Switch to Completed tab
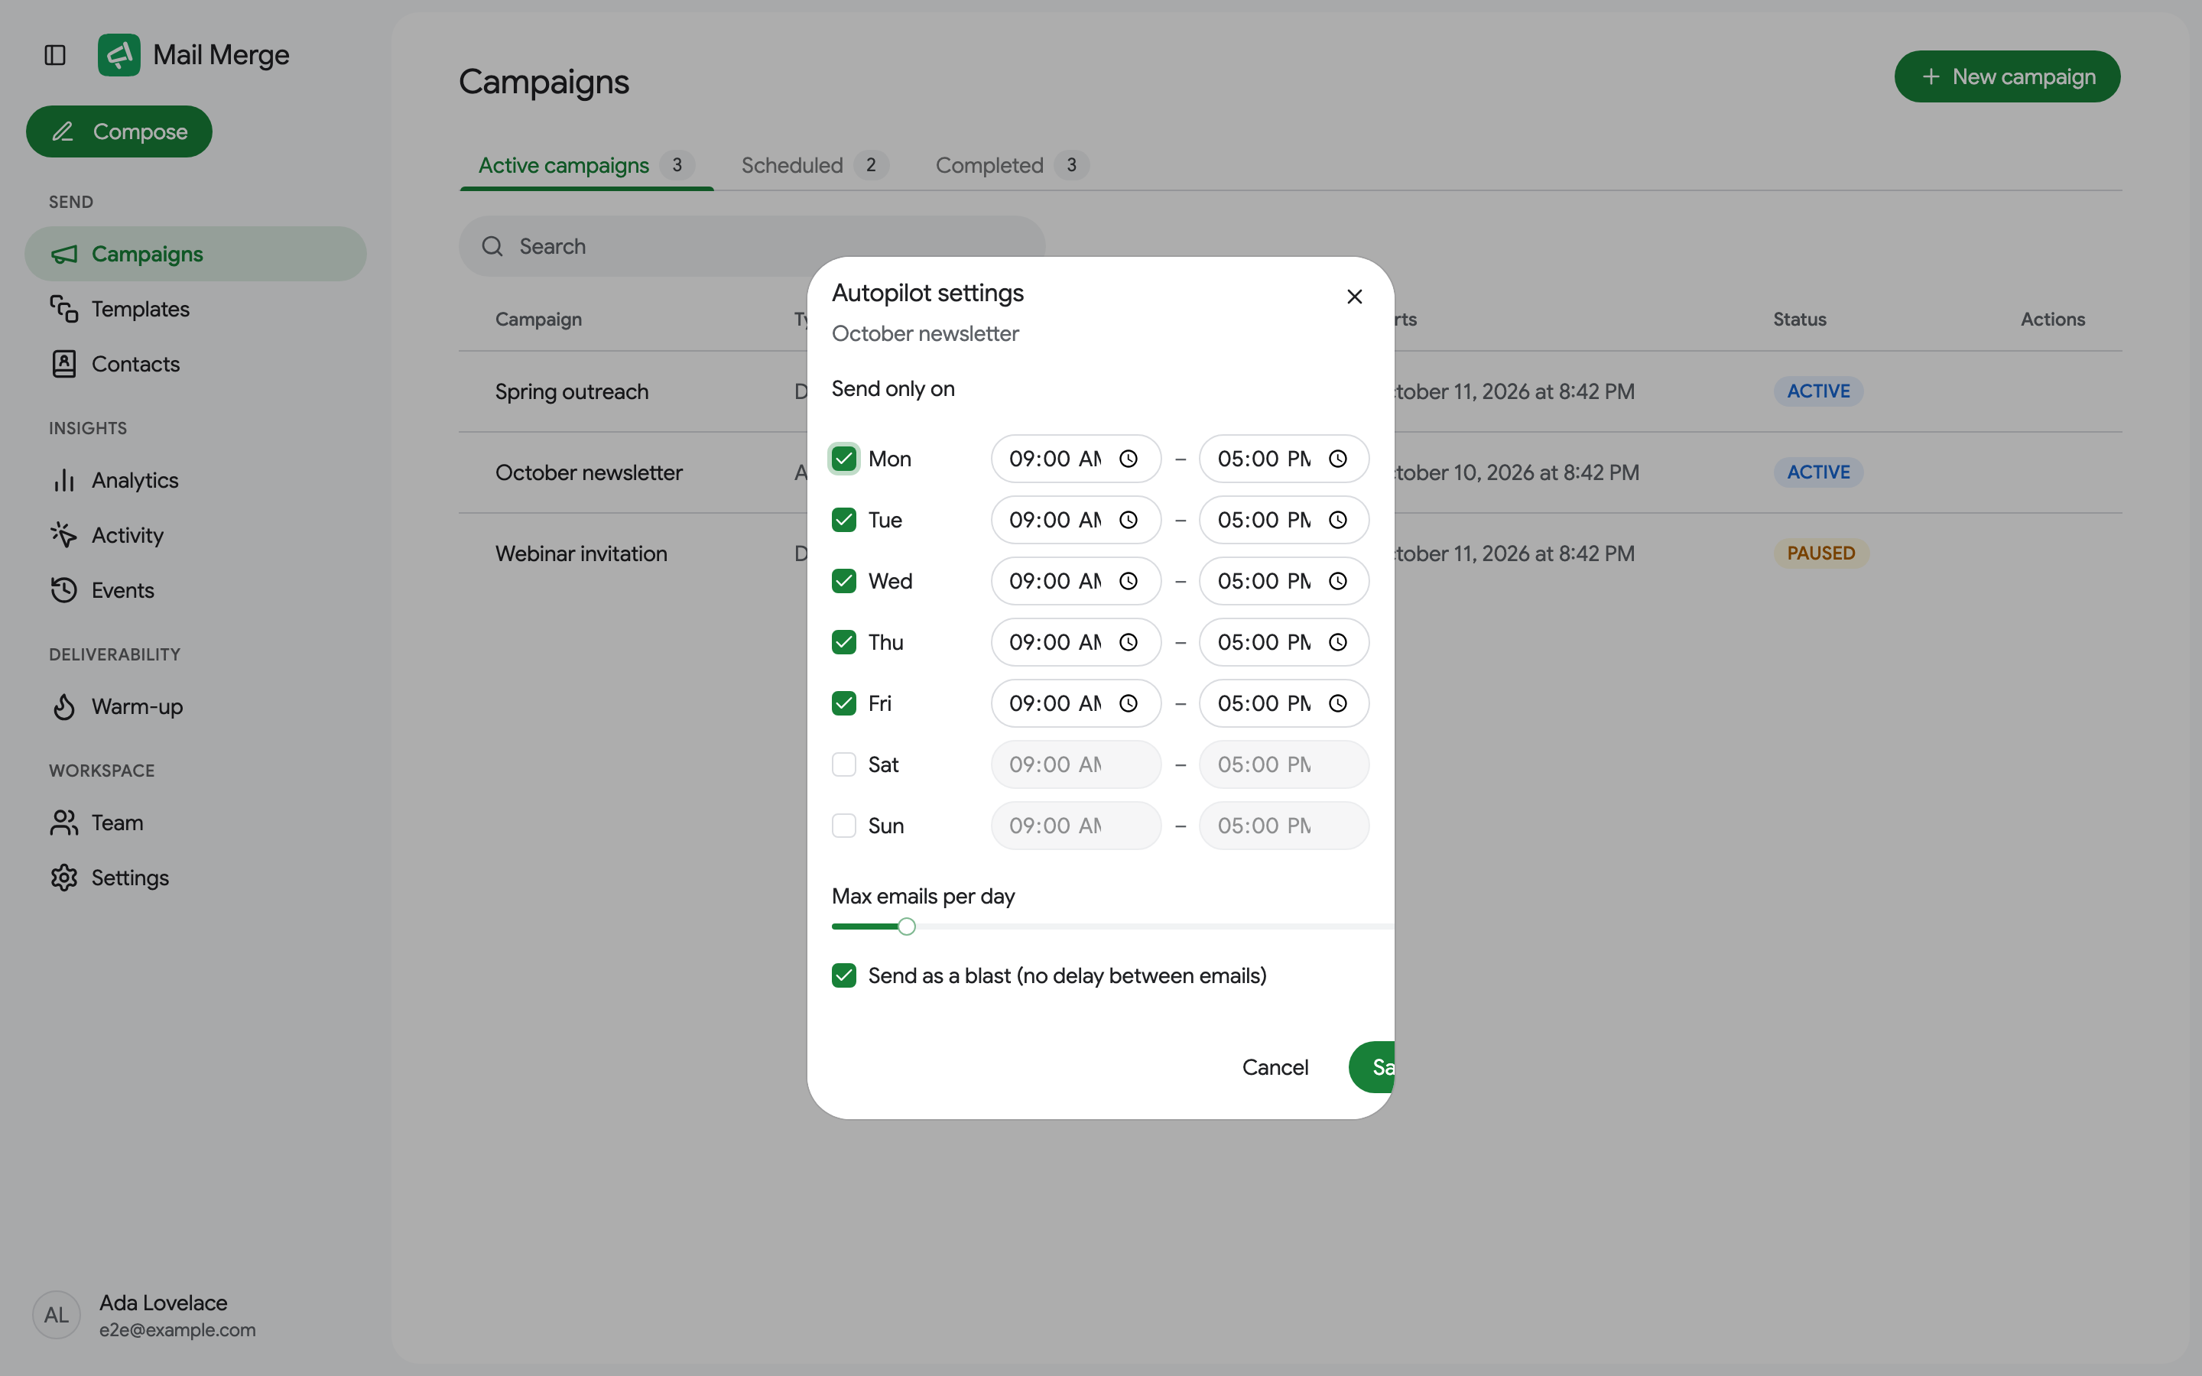The image size is (2202, 1376). click(x=1012, y=164)
